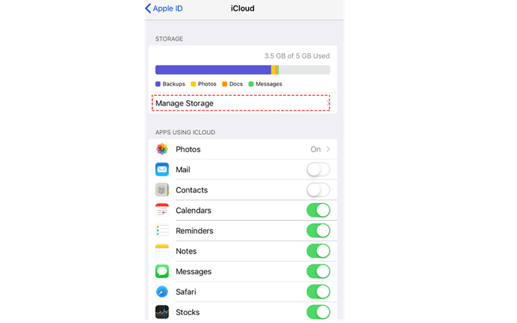Tap the Mail envelope icon
Image resolution: width=517 pixels, height=323 pixels.
point(162,169)
